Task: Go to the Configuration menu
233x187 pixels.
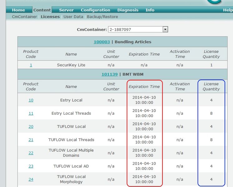Action: pyautogui.click(x=95, y=10)
